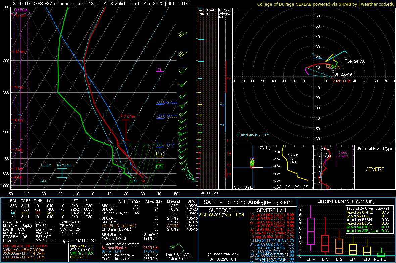Click the 'Critical Angle = 130°' text

tap(253, 135)
